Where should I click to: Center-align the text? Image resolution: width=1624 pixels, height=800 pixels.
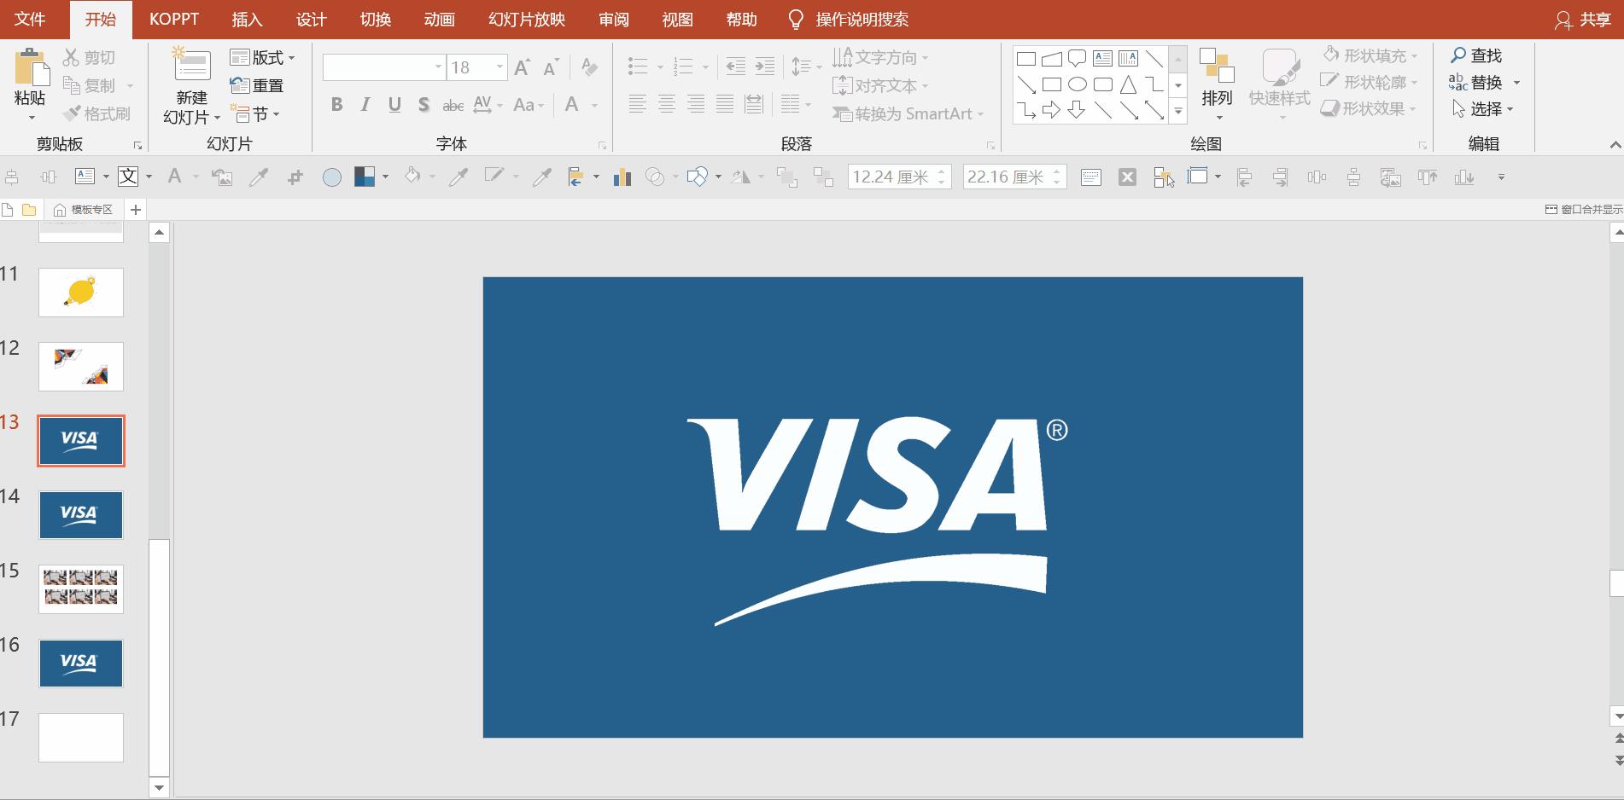tap(667, 104)
